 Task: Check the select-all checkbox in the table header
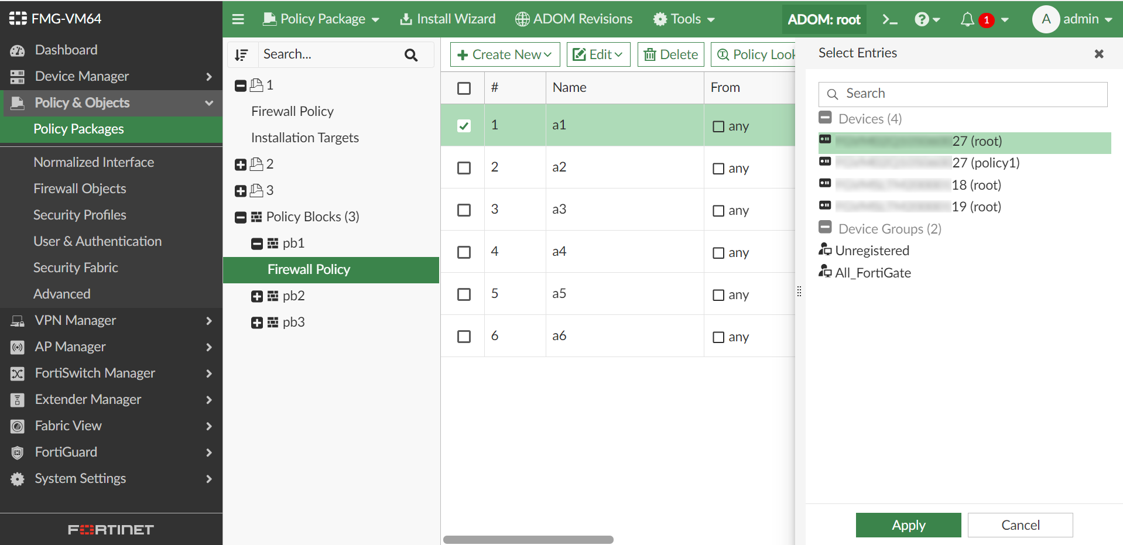464,88
